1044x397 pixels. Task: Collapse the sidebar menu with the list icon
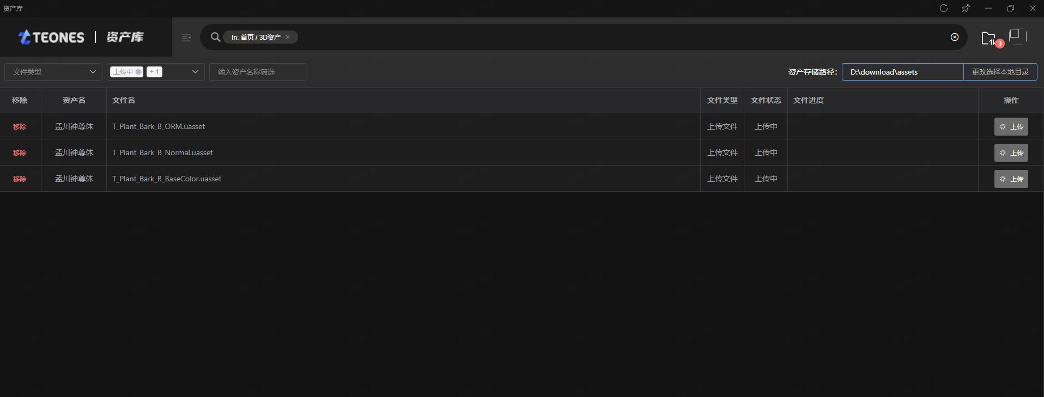[186, 38]
